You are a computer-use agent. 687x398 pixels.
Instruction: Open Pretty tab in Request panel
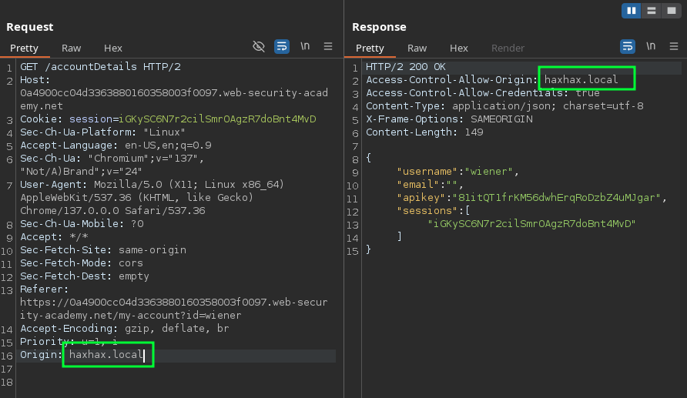pyautogui.click(x=24, y=48)
